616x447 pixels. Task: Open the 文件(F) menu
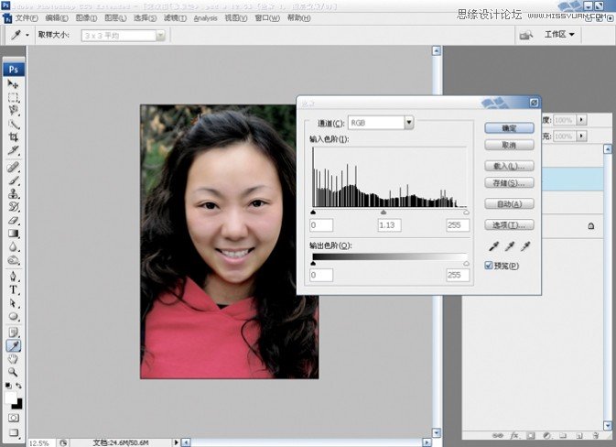pos(27,18)
